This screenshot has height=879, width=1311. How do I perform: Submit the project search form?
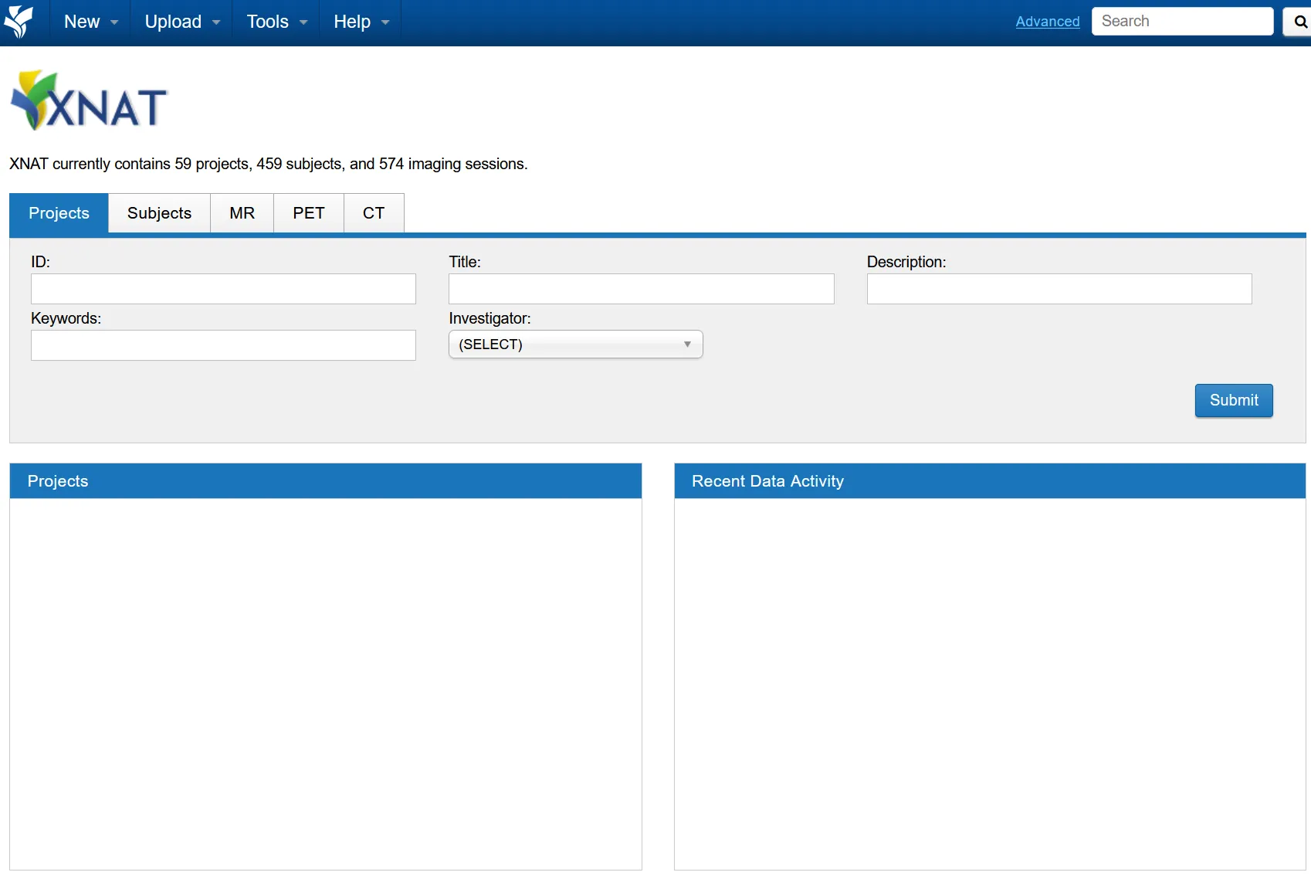[x=1234, y=401]
